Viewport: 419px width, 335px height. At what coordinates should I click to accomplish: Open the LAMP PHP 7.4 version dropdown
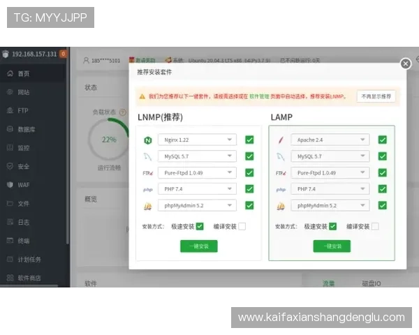coord(330,189)
